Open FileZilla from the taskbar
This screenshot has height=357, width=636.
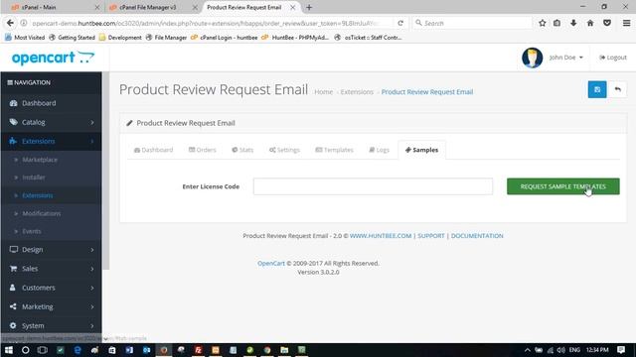(199, 350)
